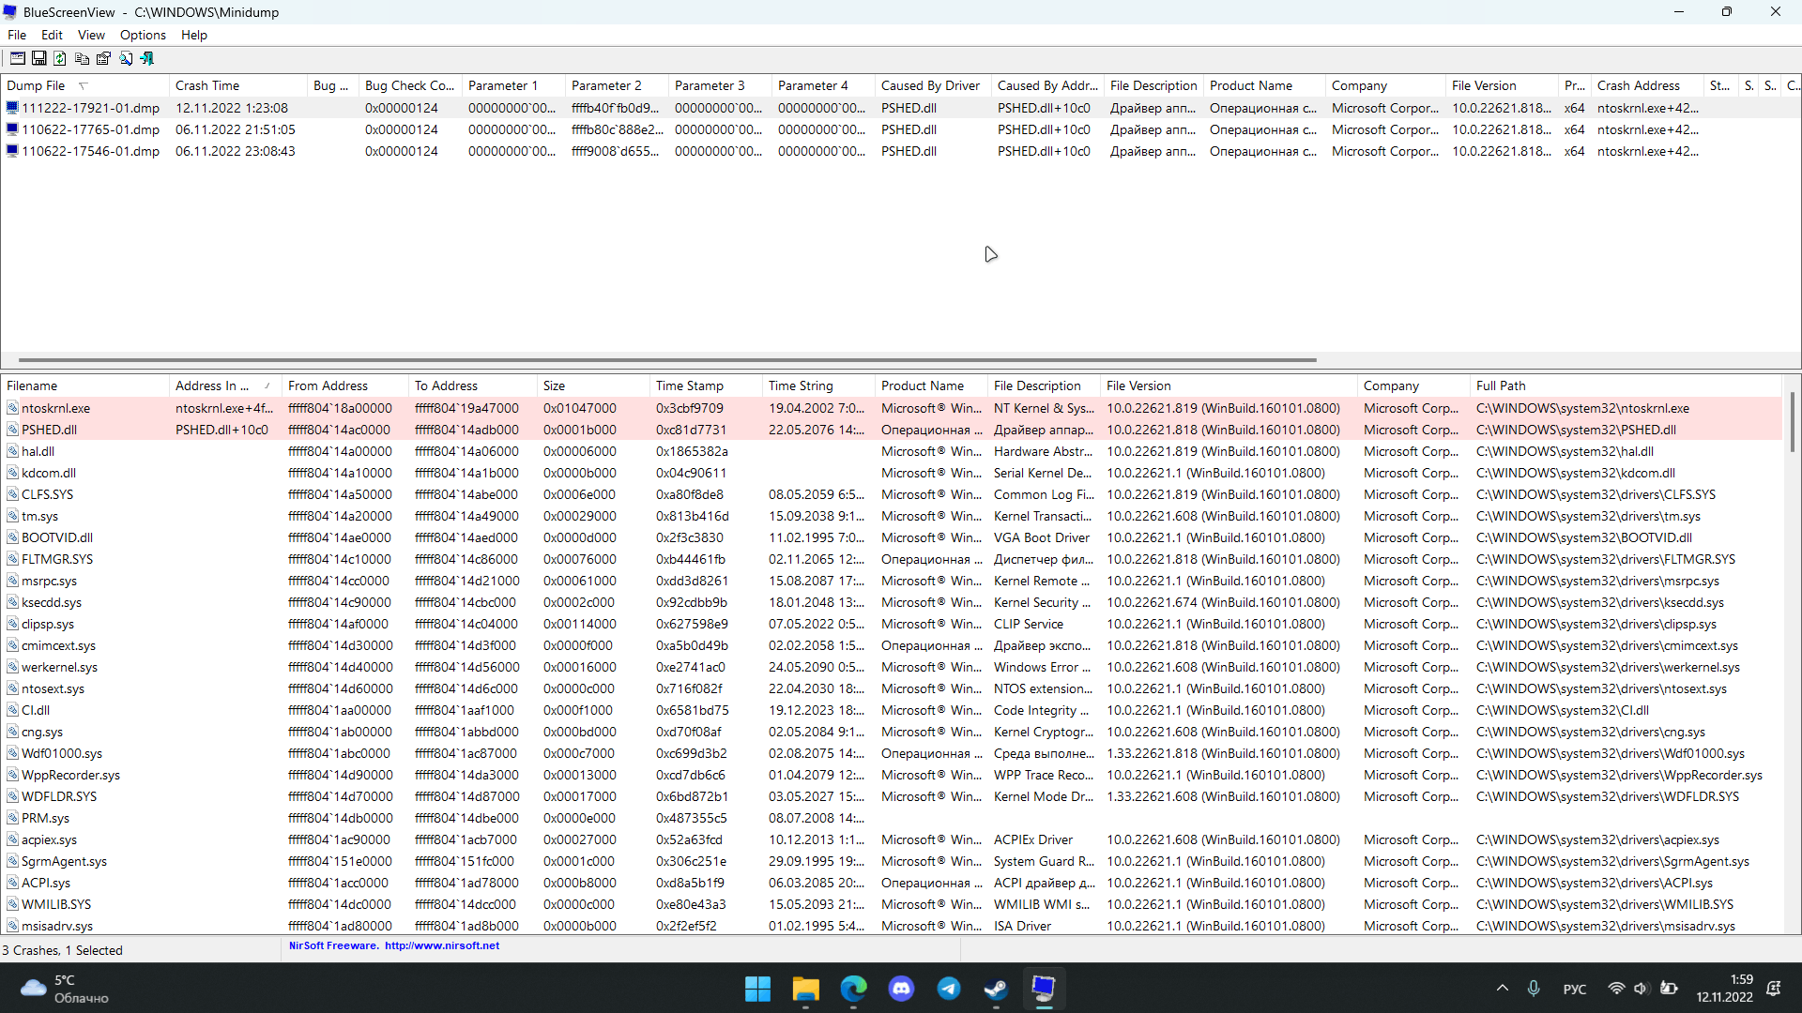Viewport: 1802px width, 1013px height.
Task: Select the msrpc.sys driver row
Action: coord(892,581)
